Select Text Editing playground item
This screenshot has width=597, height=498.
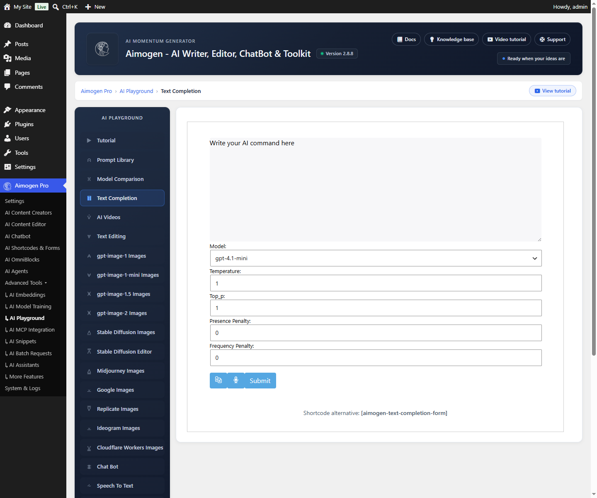(122, 236)
